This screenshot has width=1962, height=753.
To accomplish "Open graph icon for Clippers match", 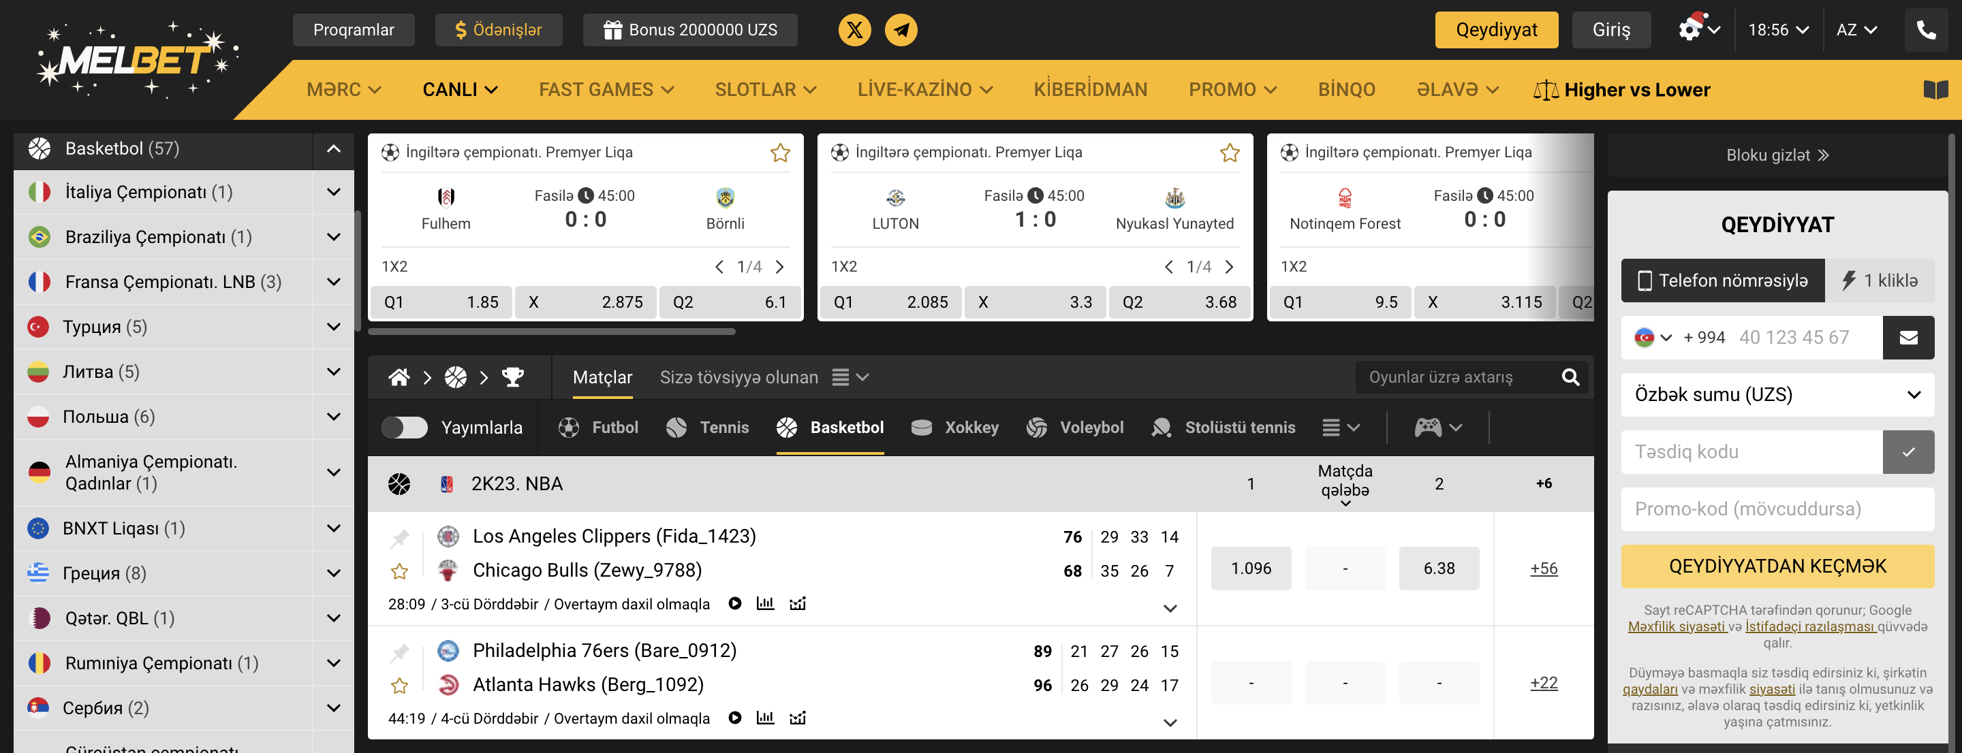I will click(798, 603).
